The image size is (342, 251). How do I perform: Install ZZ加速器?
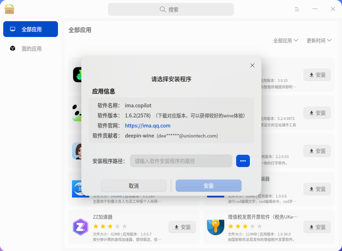(x=182, y=227)
